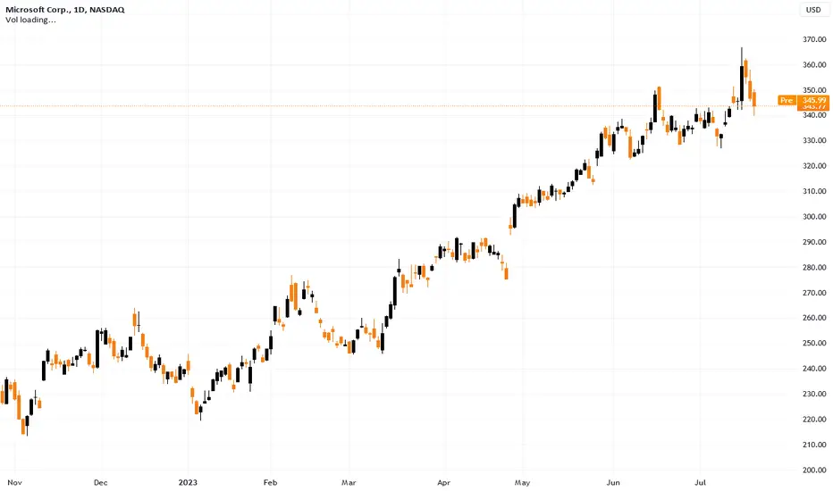Click the 200.00 price axis label
The height and width of the screenshot is (491, 833).
tap(814, 470)
